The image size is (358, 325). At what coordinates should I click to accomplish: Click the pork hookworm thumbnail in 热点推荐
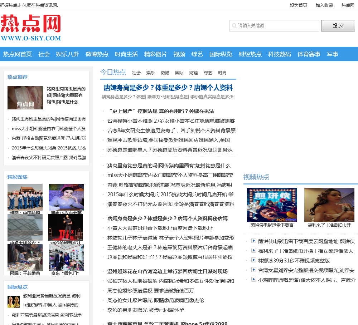[25, 98]
